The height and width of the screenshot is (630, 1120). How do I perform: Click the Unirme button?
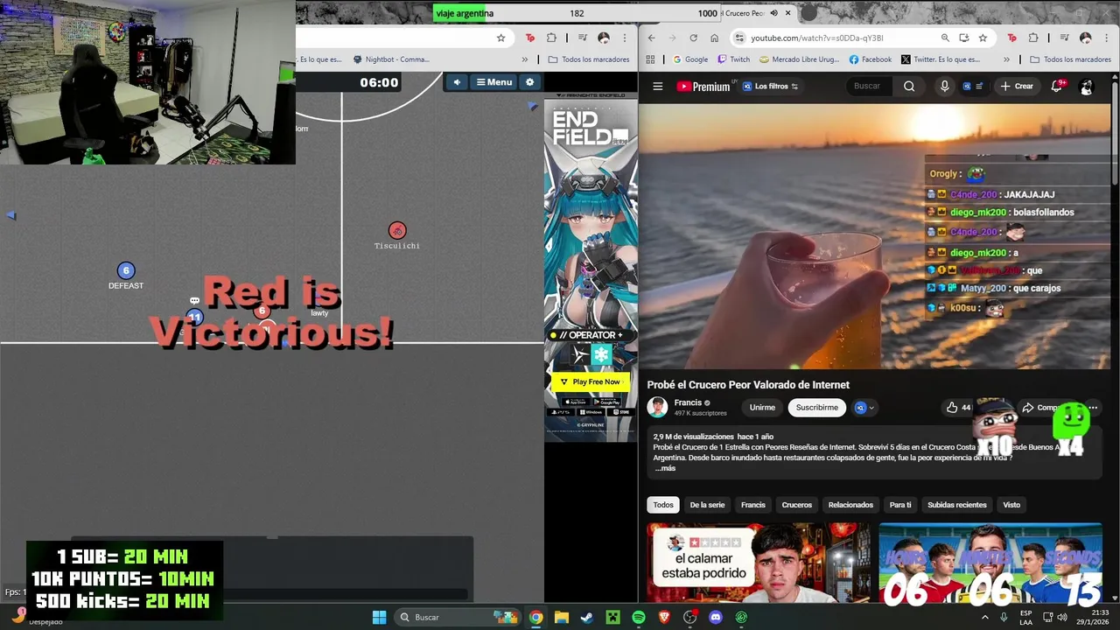pos(762,408)
